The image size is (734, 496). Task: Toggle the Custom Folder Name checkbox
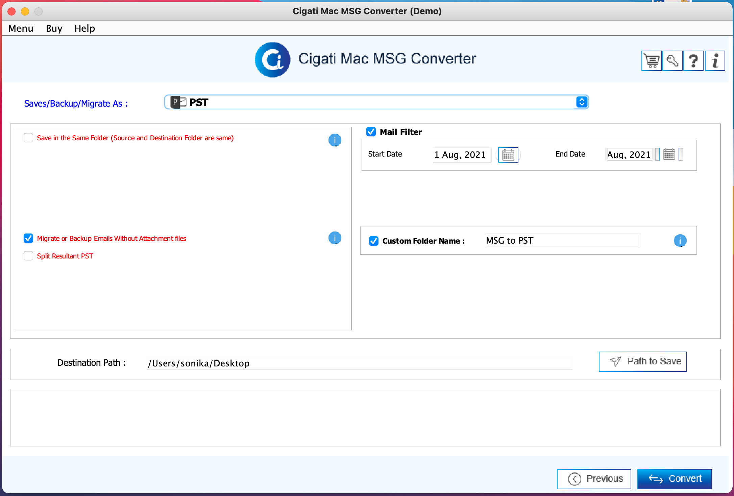373,241
